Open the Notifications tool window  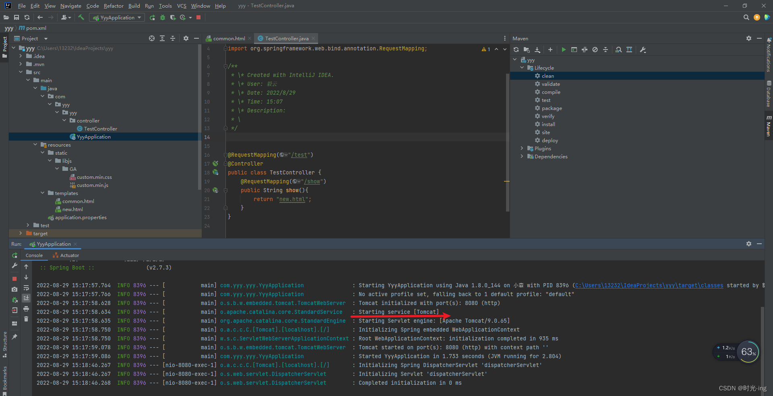[769, 54]
